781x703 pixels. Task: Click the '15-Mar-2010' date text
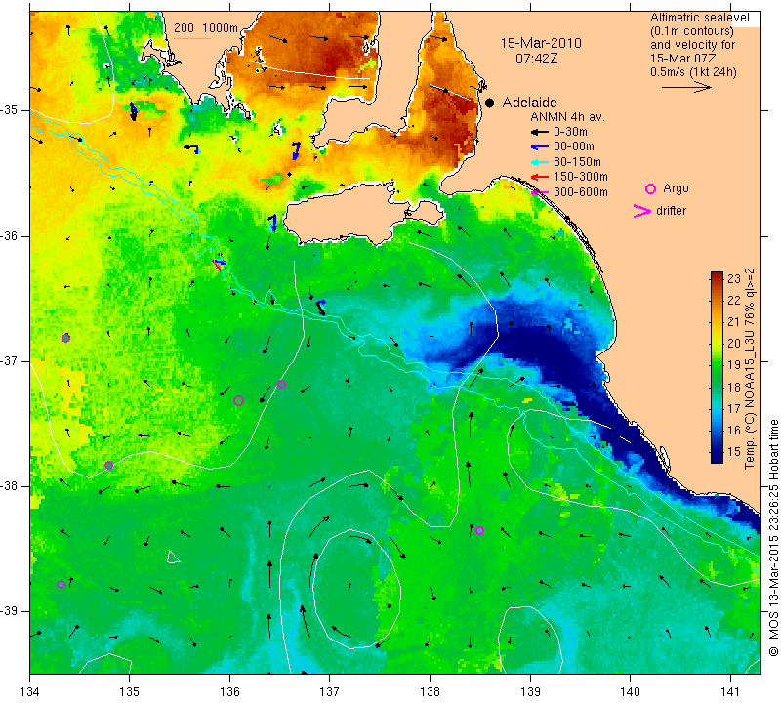(541, 43)
